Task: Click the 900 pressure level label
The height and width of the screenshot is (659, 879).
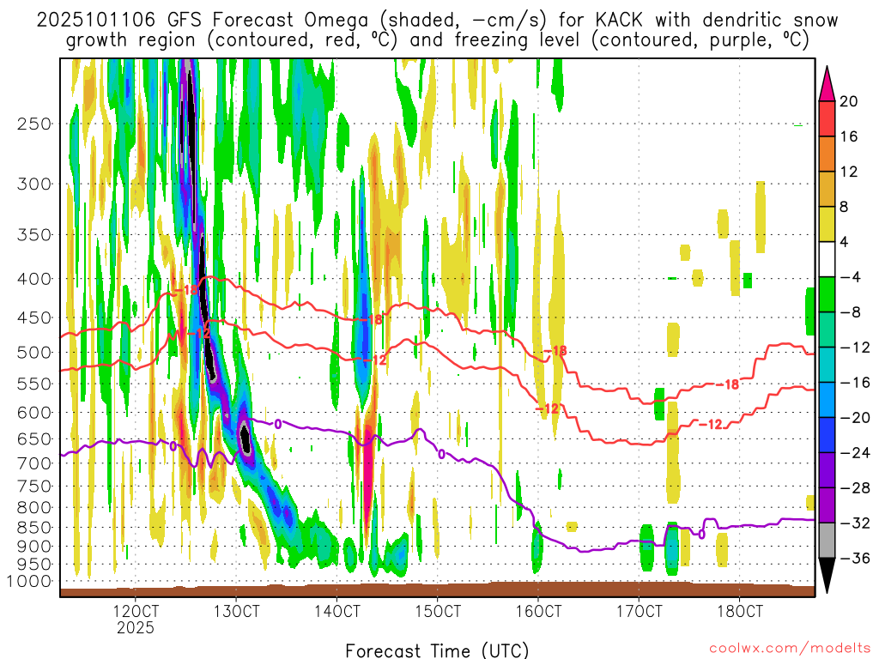Action: click(x=34, y=546)
